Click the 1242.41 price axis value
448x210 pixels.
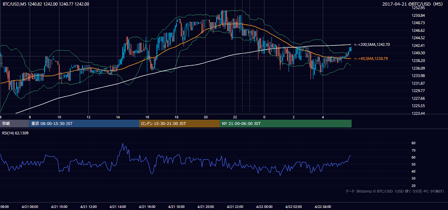[x=419, y=45]
